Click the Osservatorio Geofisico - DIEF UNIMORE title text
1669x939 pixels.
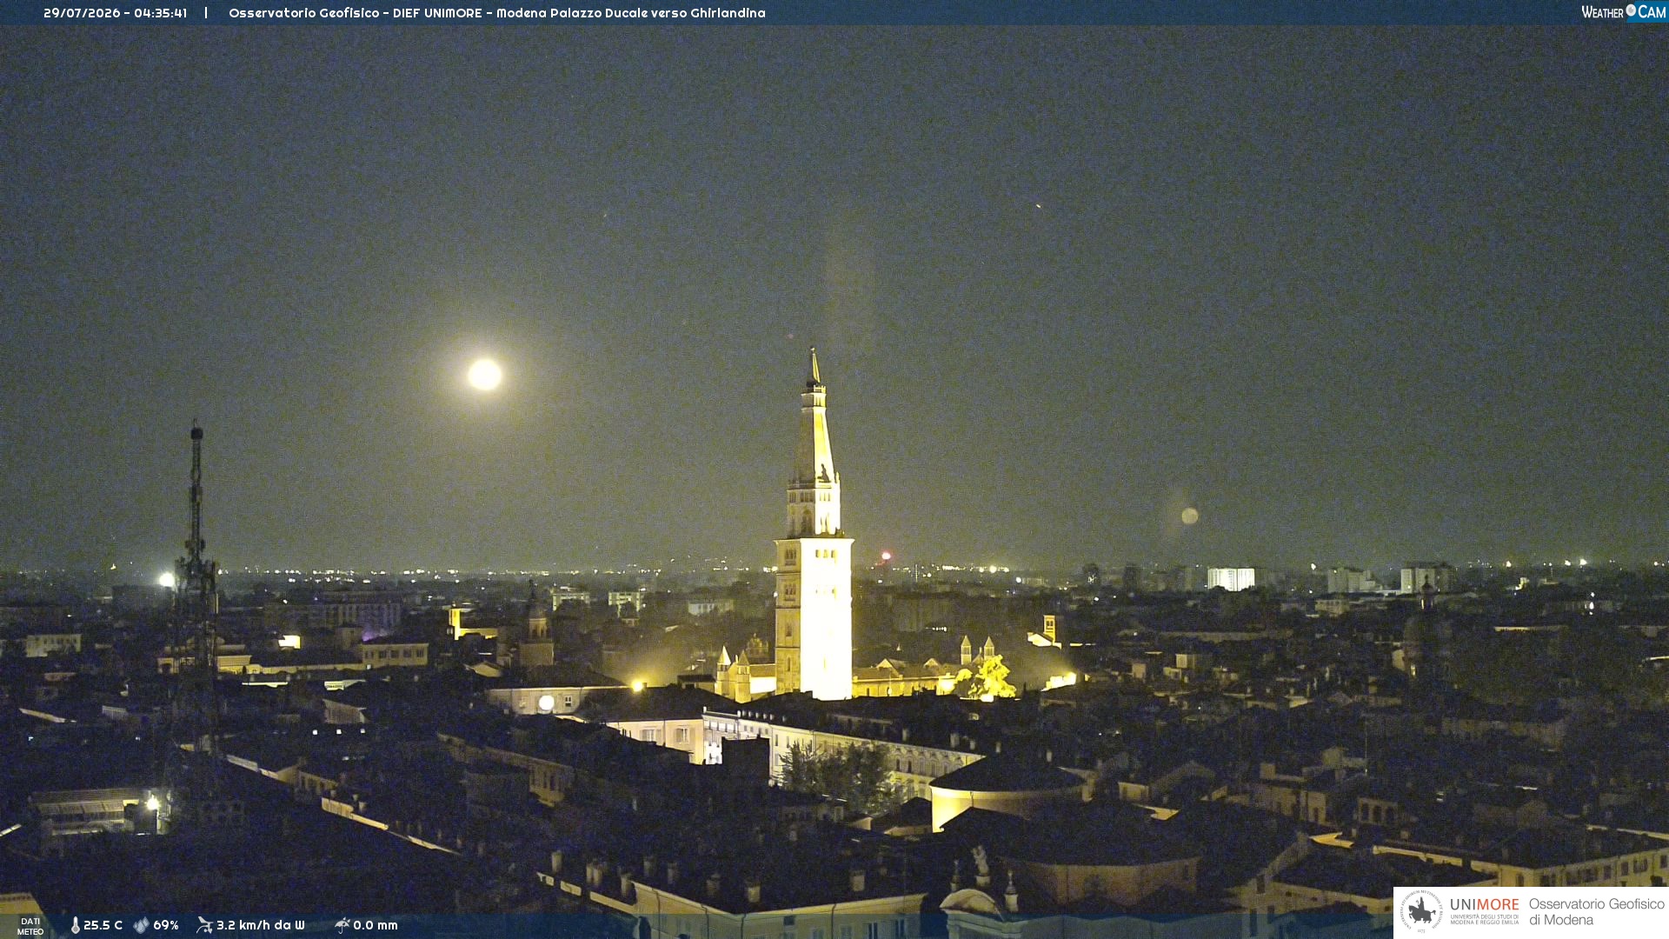(497, 13)
